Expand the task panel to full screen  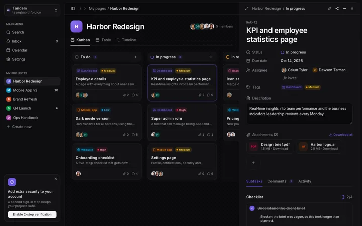(x=247, y=9)
